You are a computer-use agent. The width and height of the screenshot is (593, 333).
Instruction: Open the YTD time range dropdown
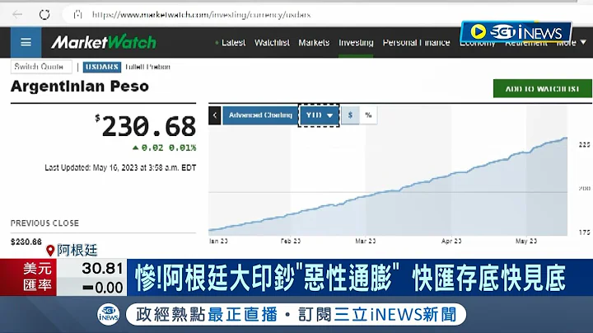coord(319,115)
